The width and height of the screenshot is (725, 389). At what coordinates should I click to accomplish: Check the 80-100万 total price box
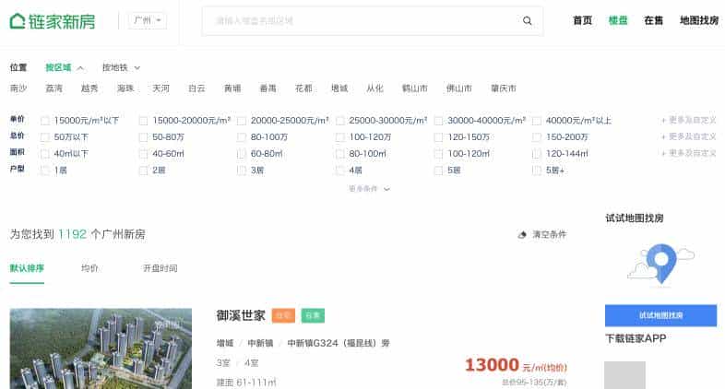[x=242, y=137]
